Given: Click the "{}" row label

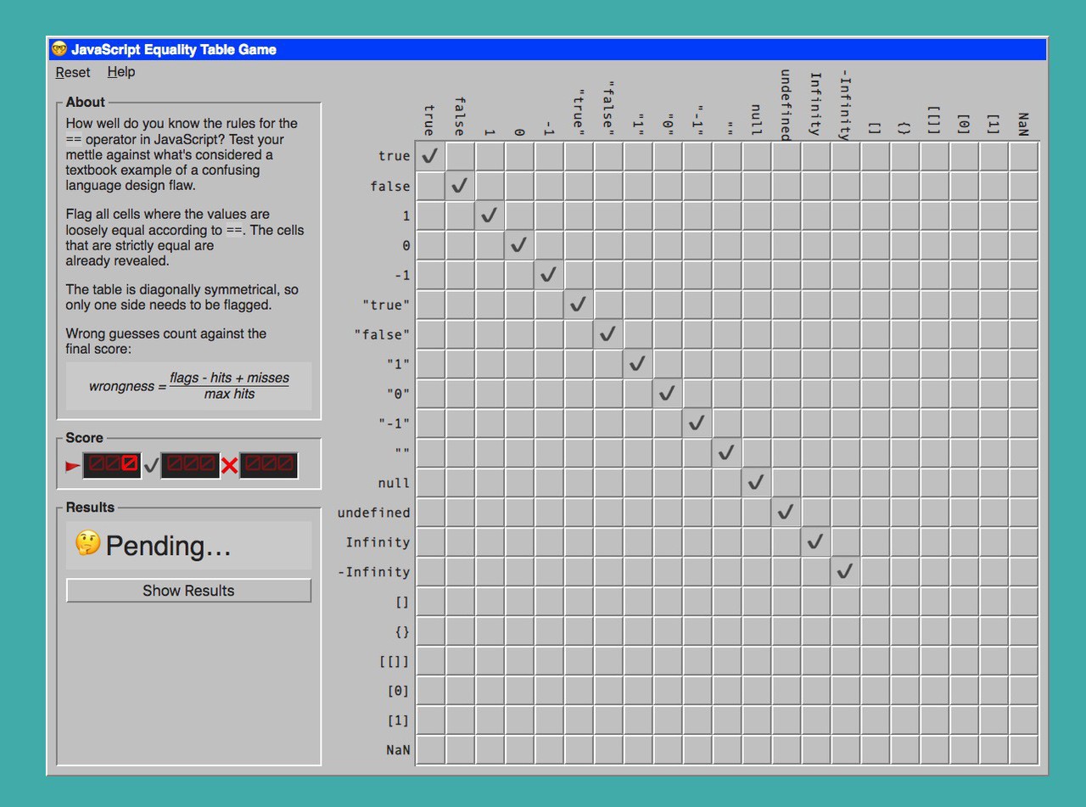Looking at the screenshot, I should click(x=402, y=631).
